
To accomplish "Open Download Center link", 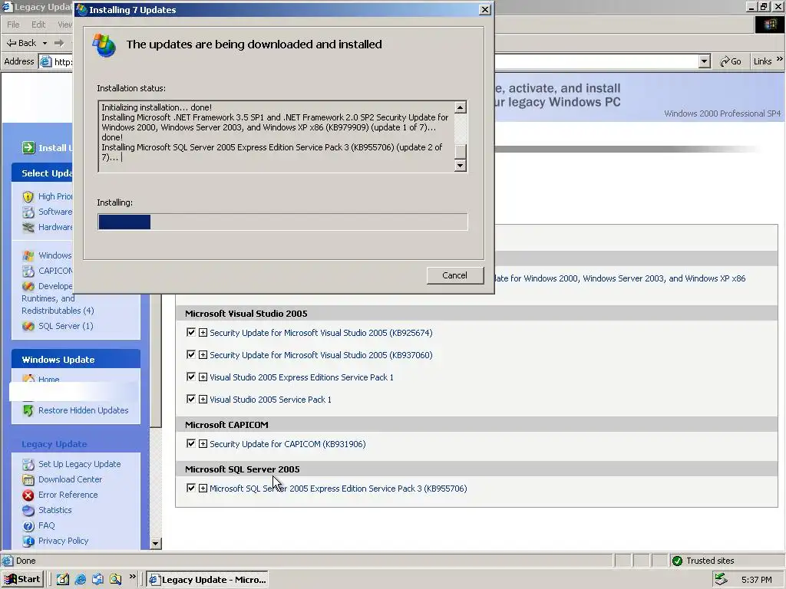I will pos(70,479).
